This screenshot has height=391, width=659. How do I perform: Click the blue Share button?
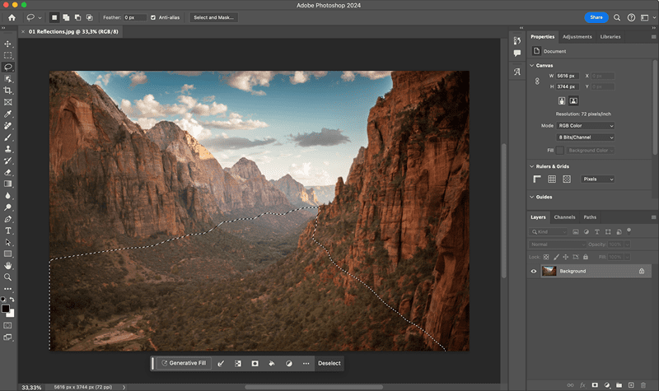pos(596,17)
